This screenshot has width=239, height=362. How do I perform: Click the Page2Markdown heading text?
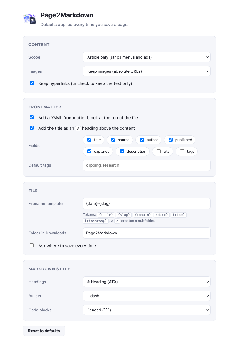point(67,15)
